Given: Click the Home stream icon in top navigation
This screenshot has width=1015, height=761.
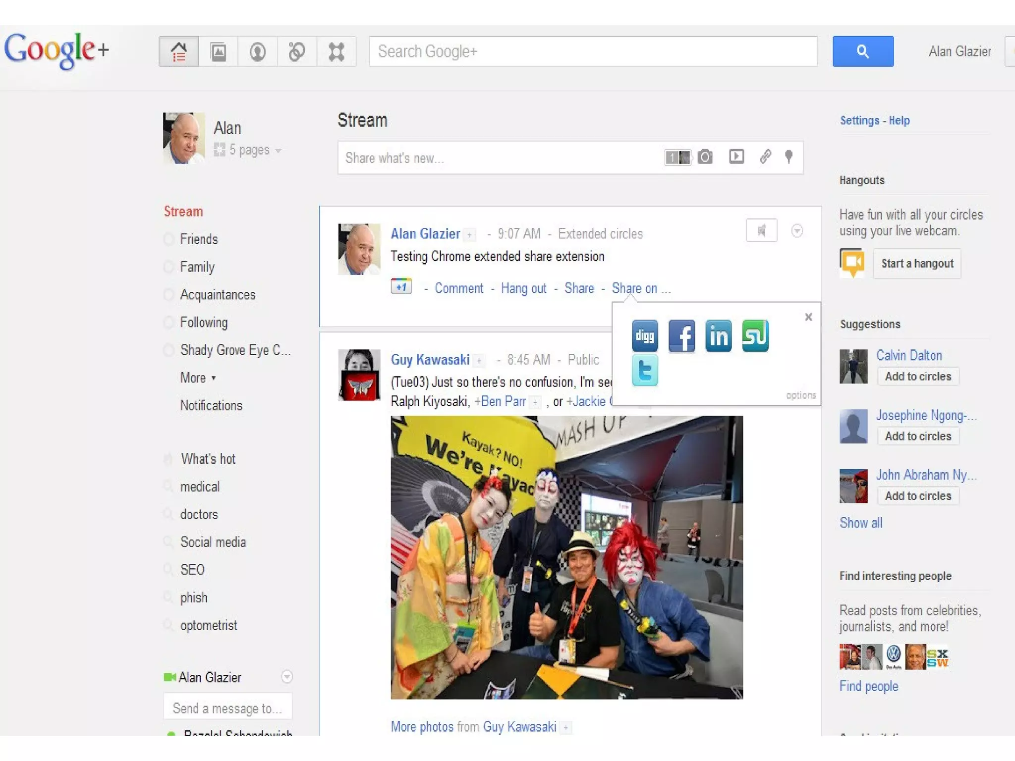Looking at the screenshot, I should [x=179, y=52].
